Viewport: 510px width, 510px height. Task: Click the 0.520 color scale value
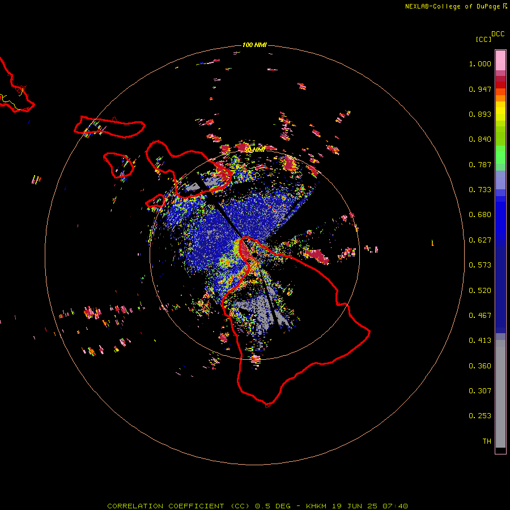click(480, 291)
